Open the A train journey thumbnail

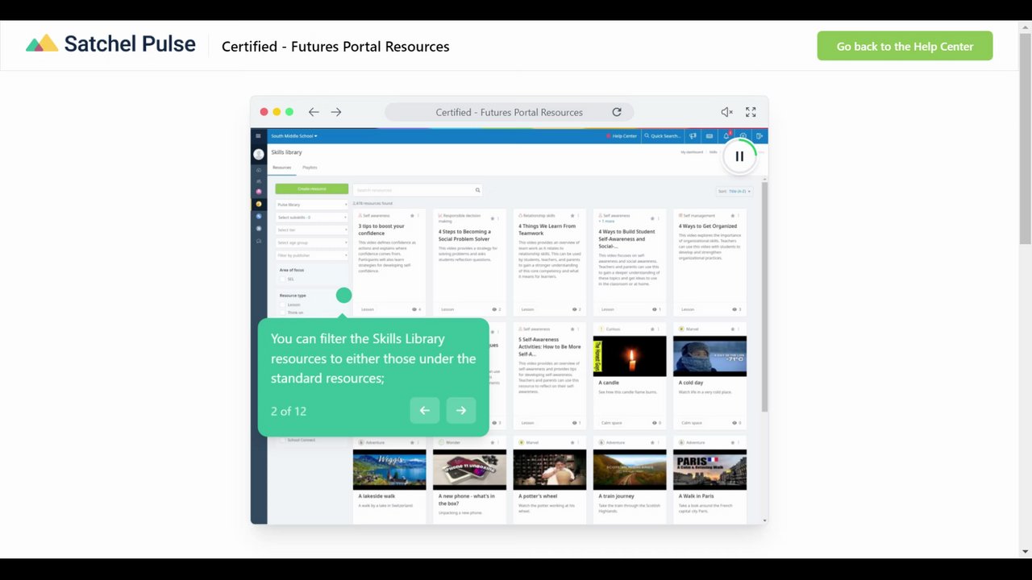click(x=630, y=470)
